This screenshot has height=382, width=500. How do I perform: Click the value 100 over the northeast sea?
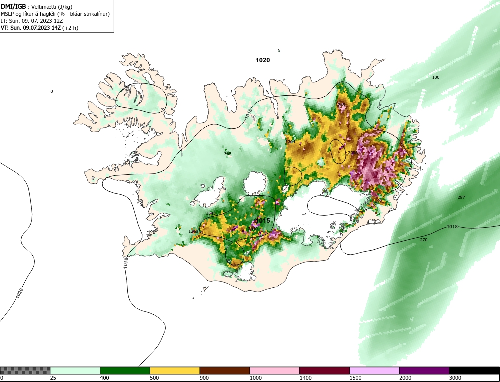point(436,77)
